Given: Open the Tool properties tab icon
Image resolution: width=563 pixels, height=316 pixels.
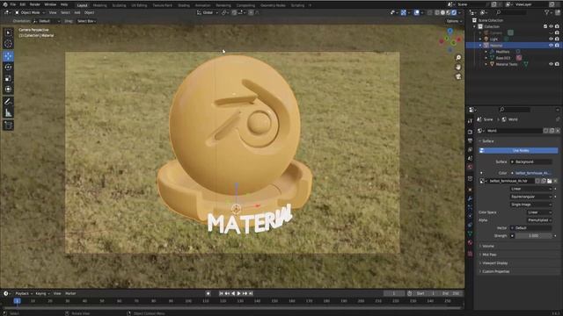Looking at the screenshot, I should click(470, 121).
